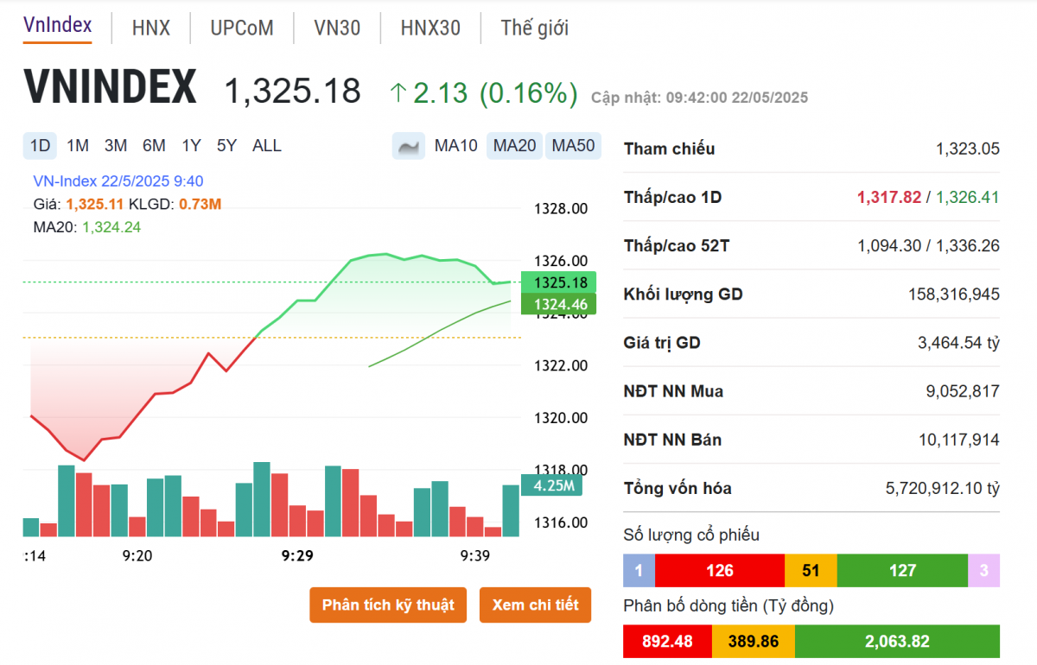
Task: Click the VN-Index 22/5/2025 9:40 legend
Action: tap(118, 181)
